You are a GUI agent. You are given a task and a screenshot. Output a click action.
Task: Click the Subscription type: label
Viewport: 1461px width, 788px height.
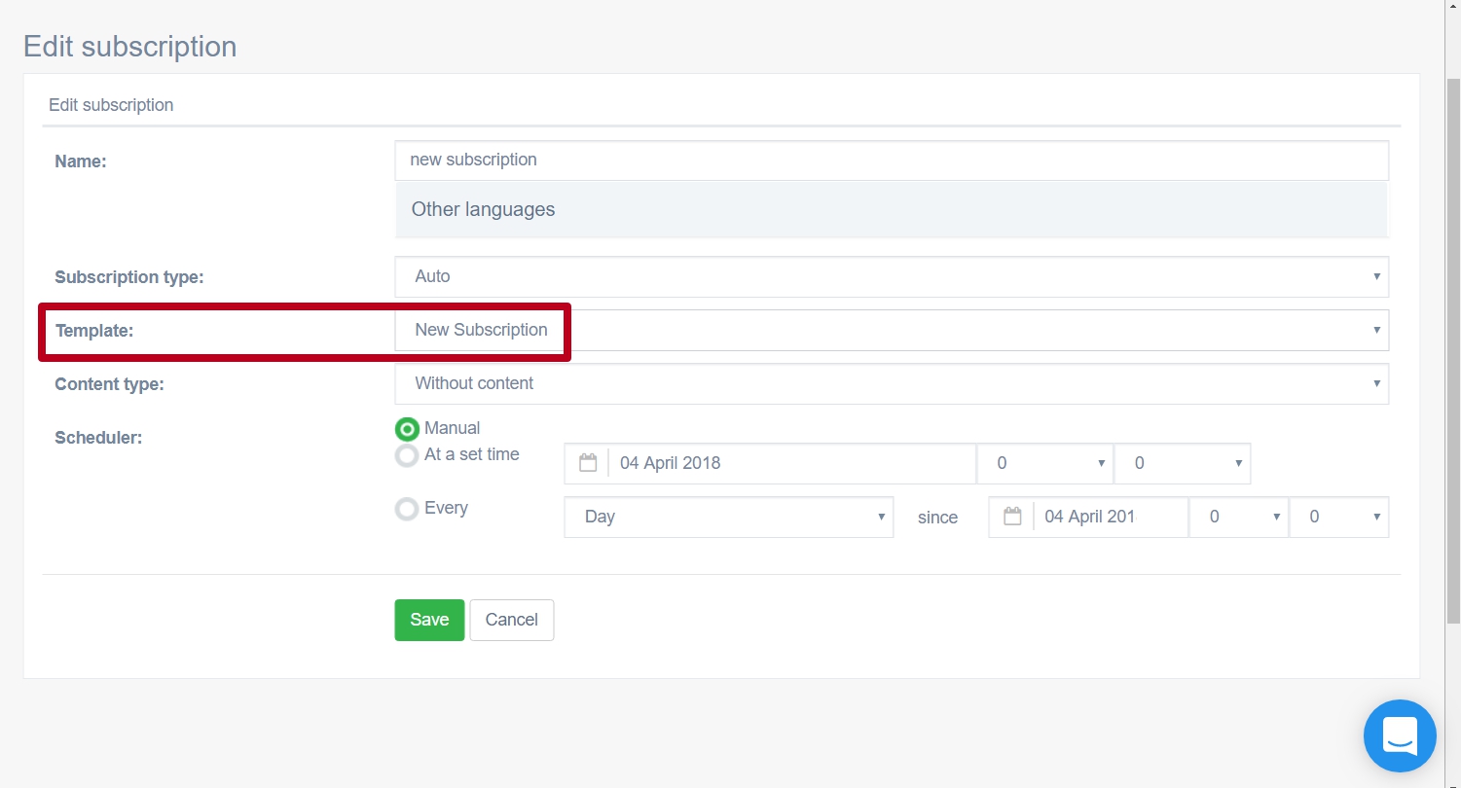(x=129, y=277)
